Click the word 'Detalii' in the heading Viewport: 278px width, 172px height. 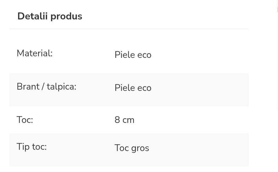(x=33, y=16)
